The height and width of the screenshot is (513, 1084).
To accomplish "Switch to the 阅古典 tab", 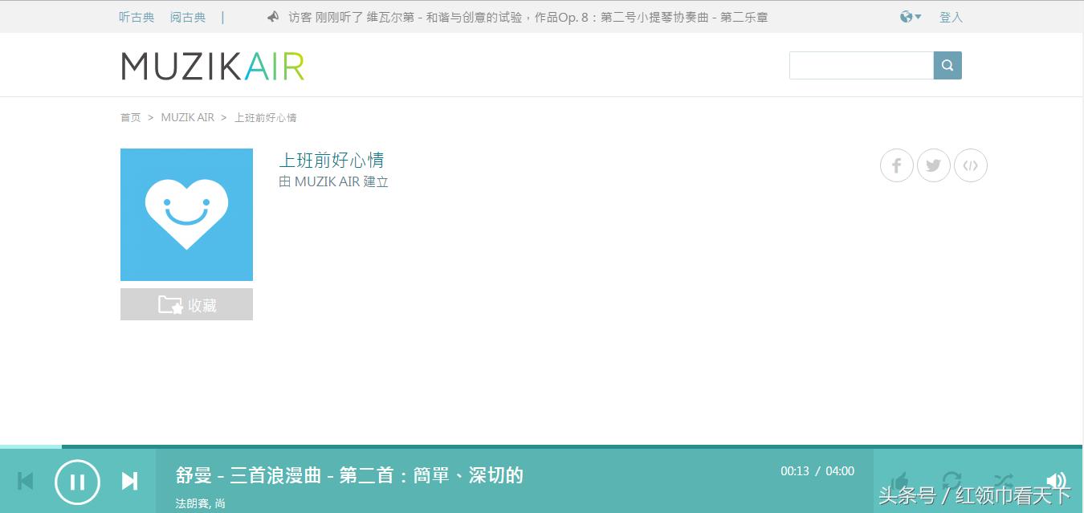I will (x=188, y=16).
